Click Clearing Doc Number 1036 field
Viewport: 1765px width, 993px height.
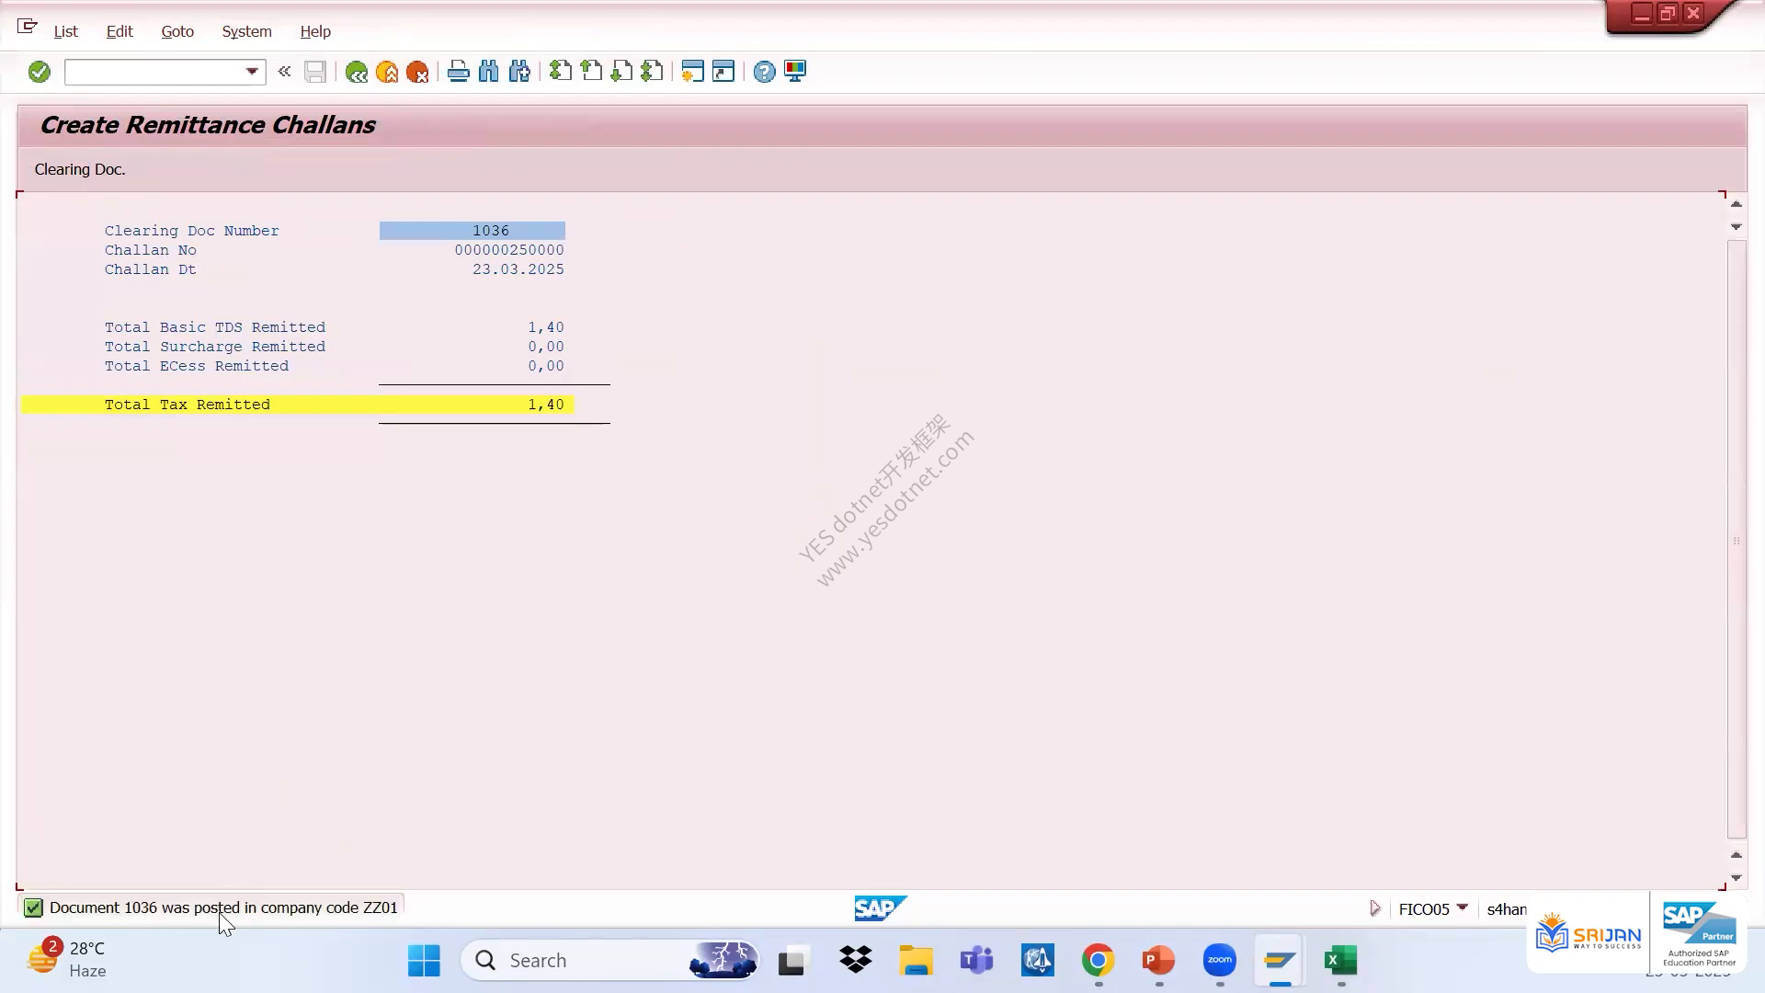click(x=473, y=231)
